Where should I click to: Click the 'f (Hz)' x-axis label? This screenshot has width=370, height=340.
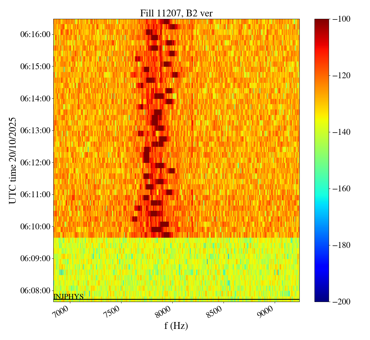[176, 325]
